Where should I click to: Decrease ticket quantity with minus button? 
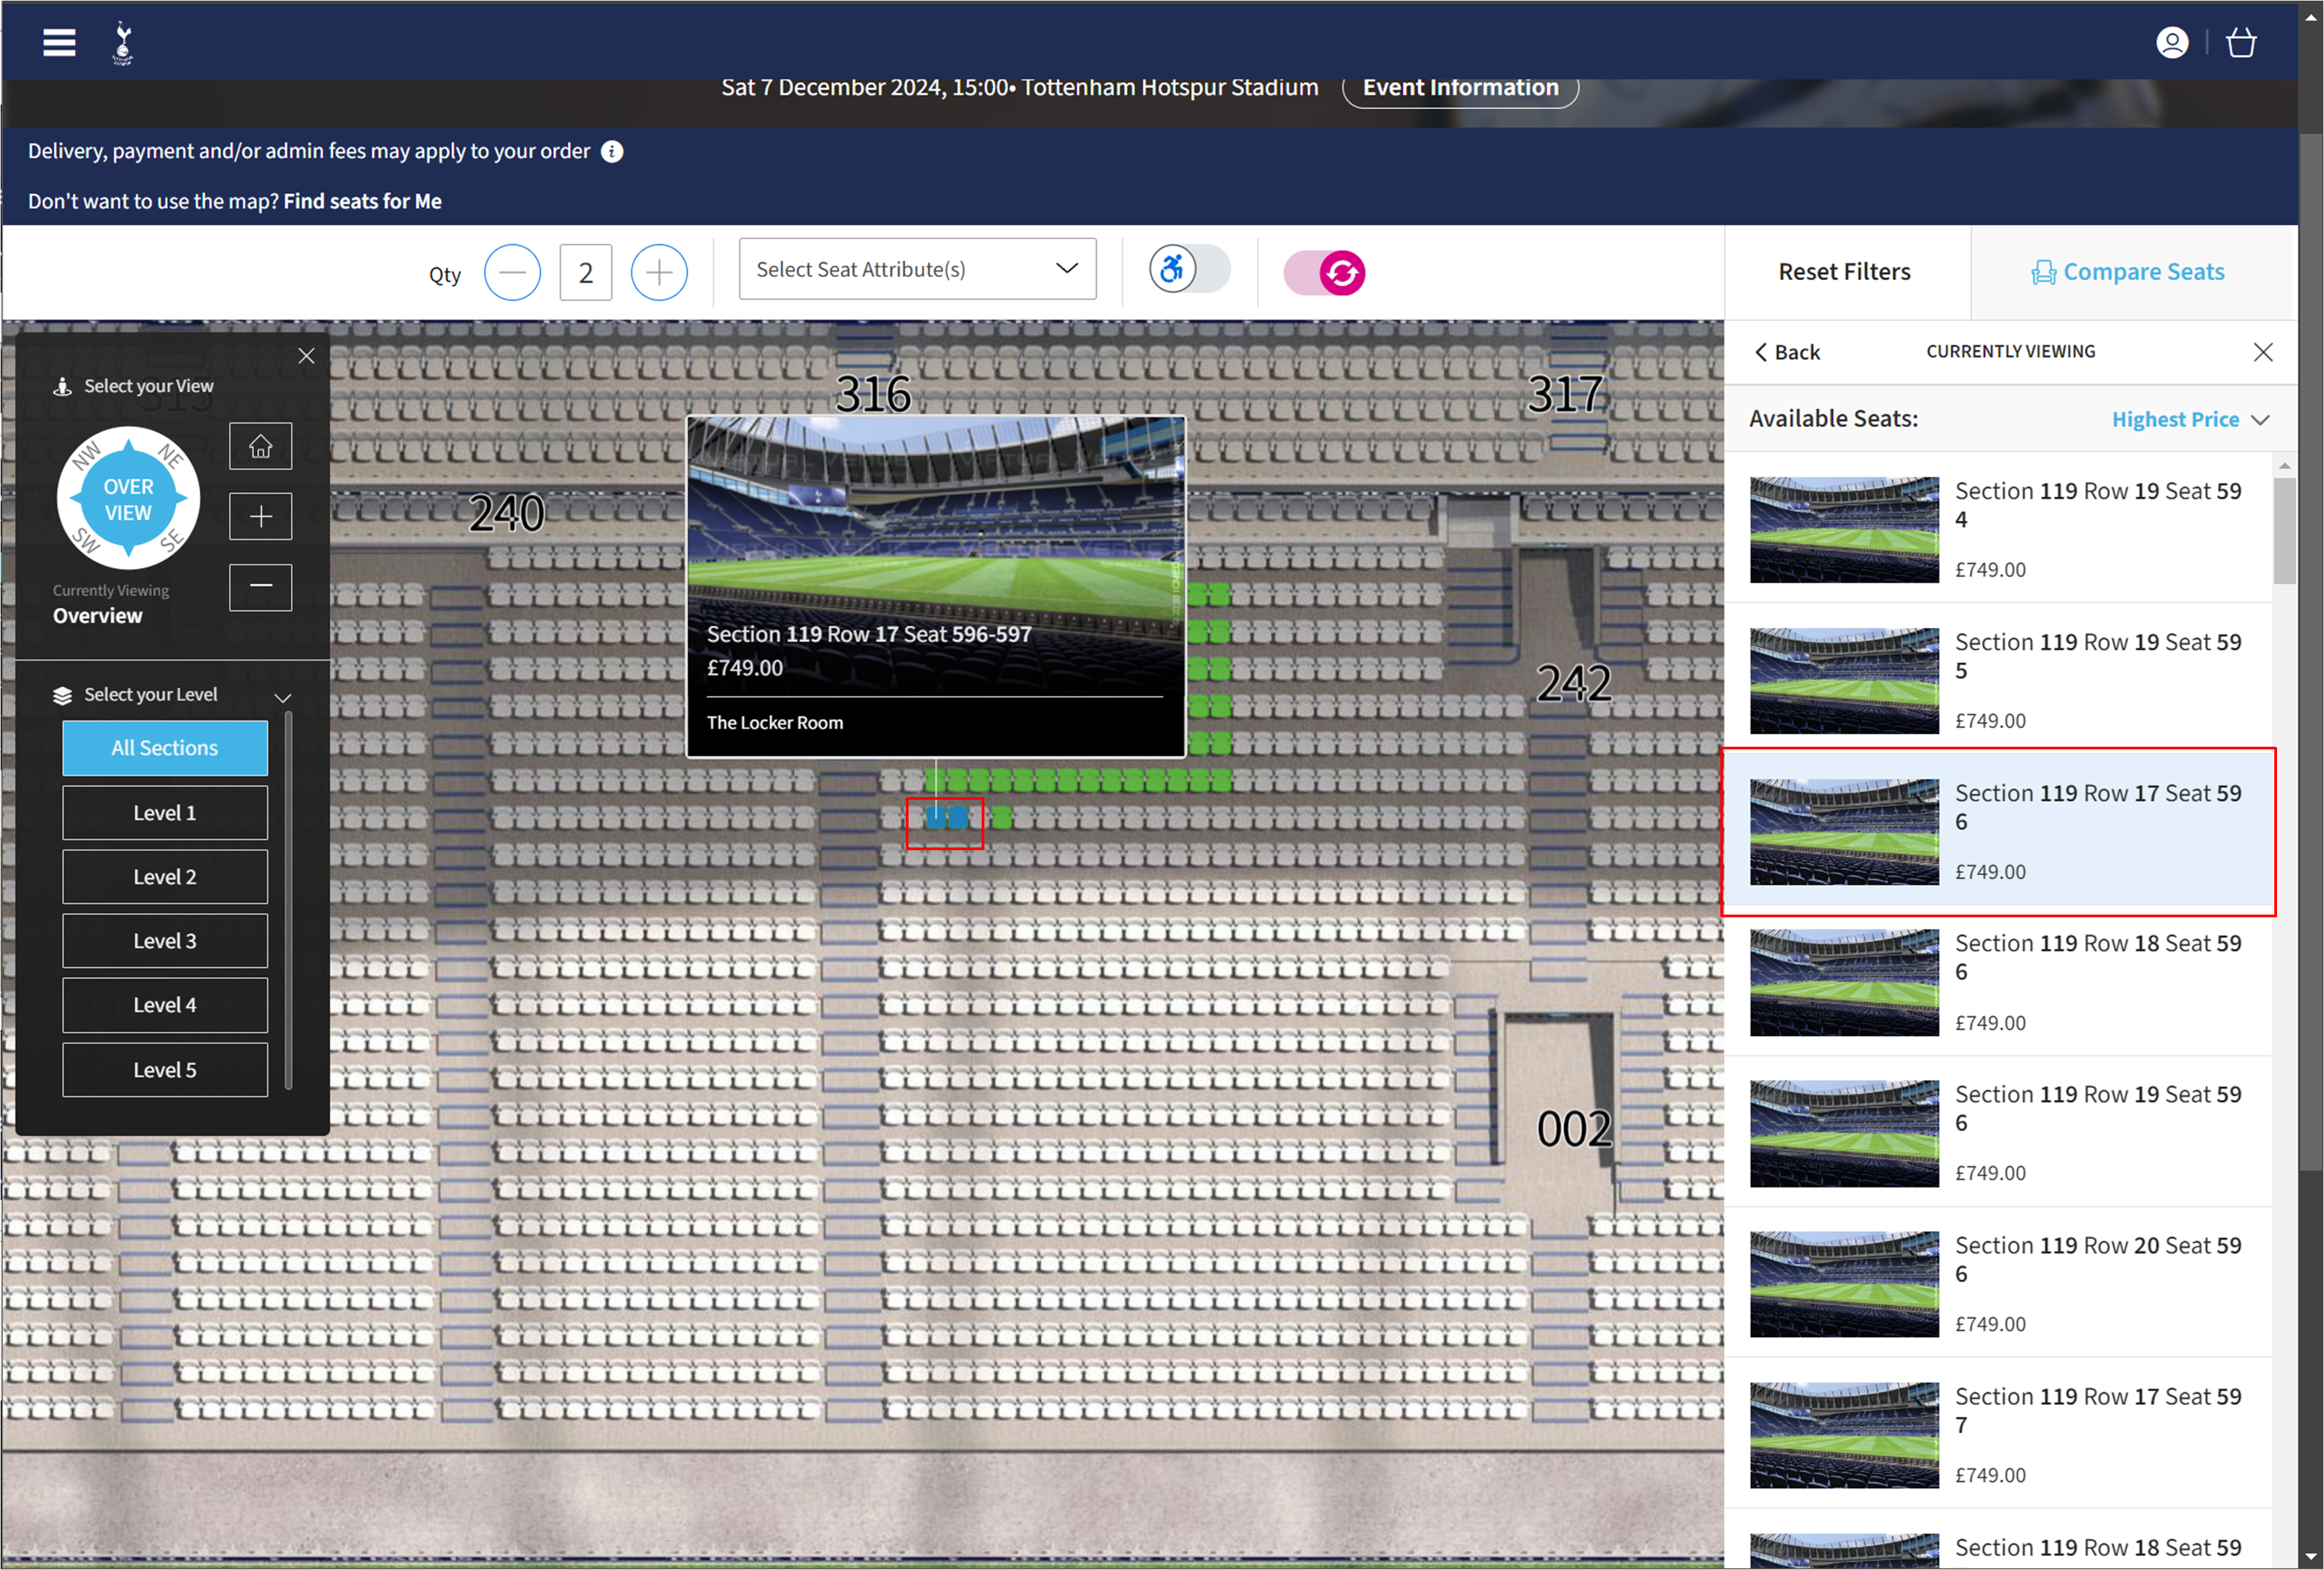pos(512,272)
